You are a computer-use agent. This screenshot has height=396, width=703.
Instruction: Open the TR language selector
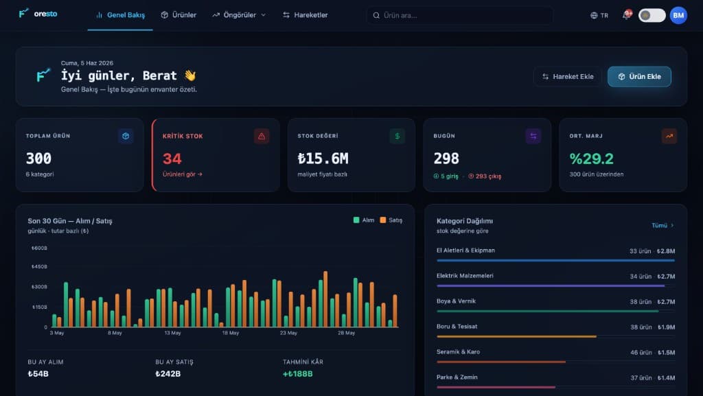tap(599, 15)
